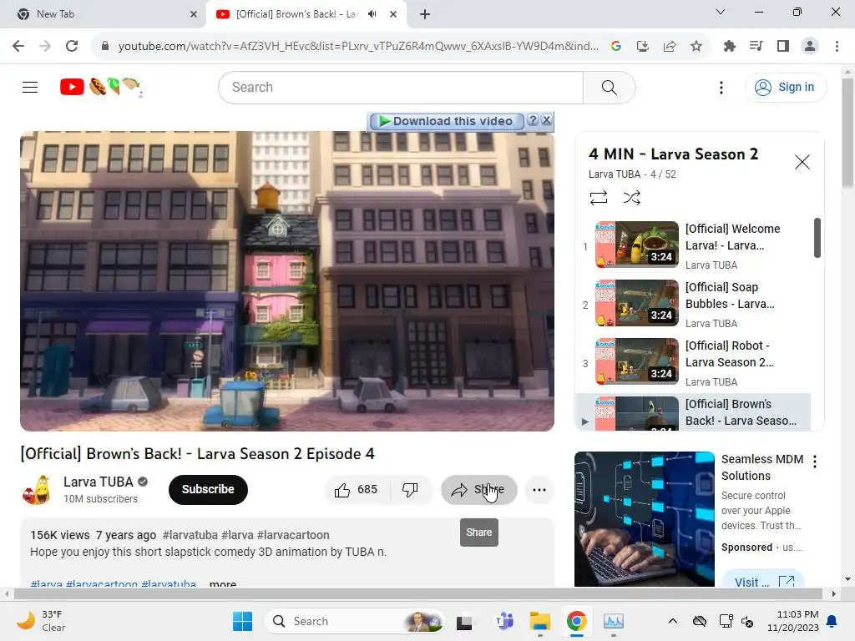Reload the page
The image size is (855, 641).
[72, 47]
